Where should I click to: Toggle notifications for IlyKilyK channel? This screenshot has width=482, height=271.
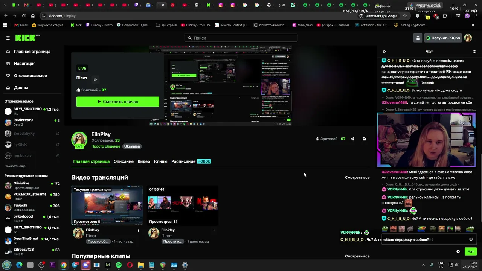58,145
